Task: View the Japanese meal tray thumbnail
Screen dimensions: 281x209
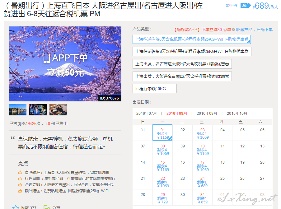Action: [x=58, y=110]
